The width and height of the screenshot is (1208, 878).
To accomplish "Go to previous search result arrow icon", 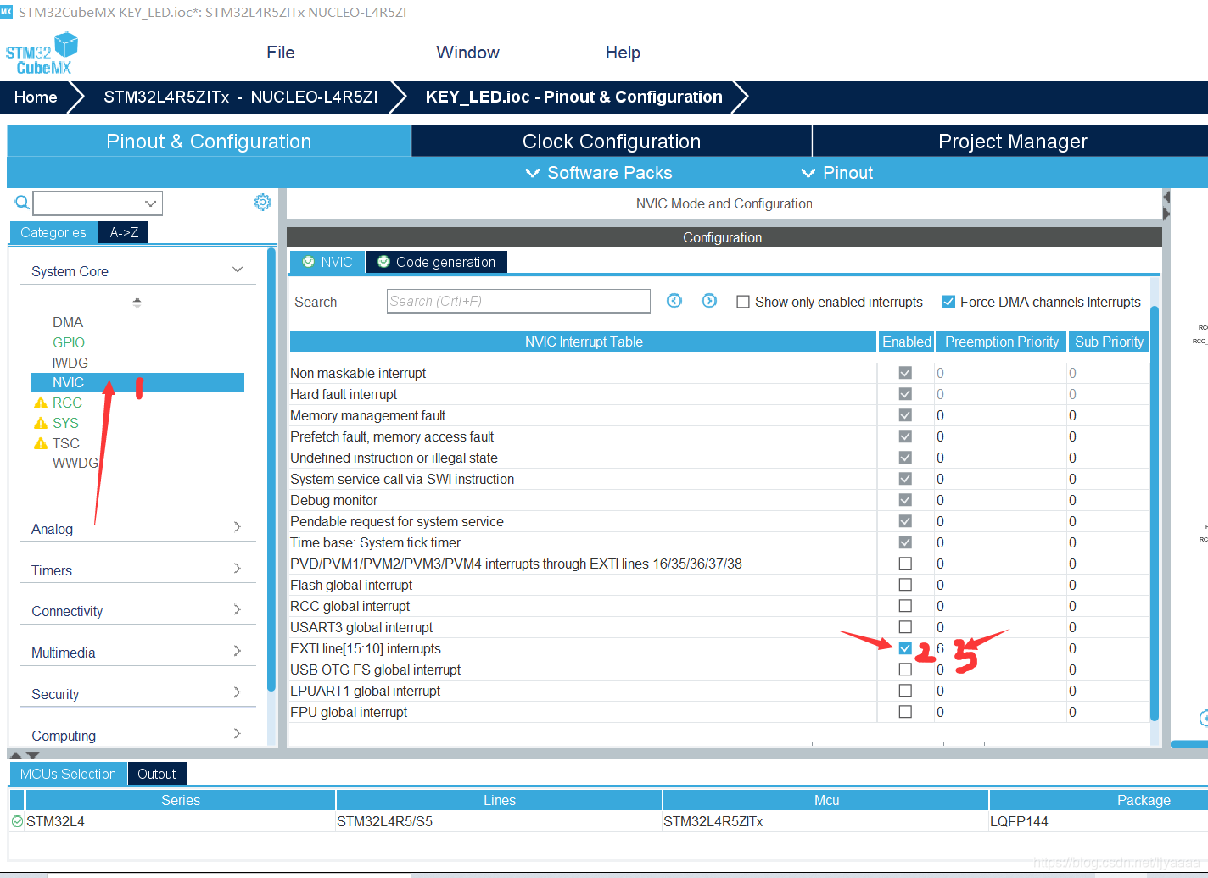I will (x=674, y=301).
